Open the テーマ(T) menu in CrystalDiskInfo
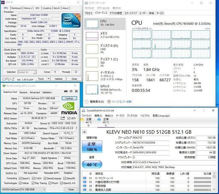219x194 pixels. [120, 116]
